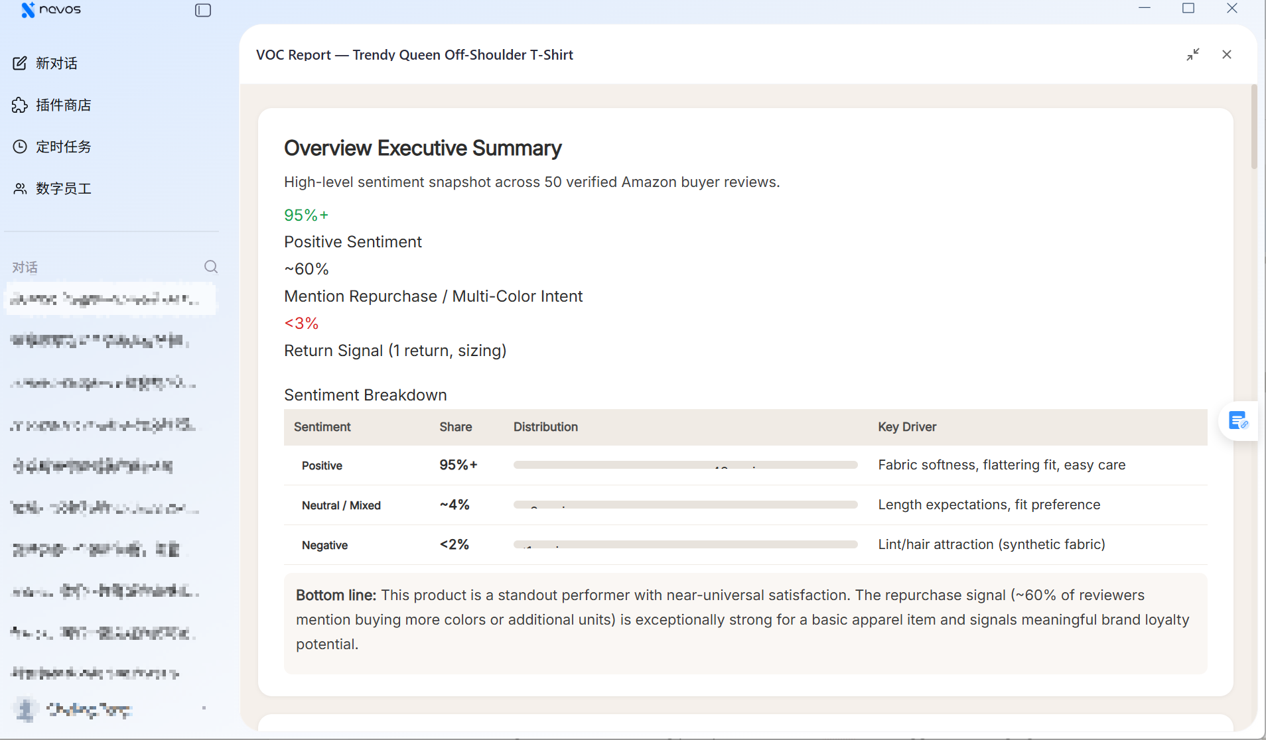Open the 插件商店 plugin store

point(52,105)
